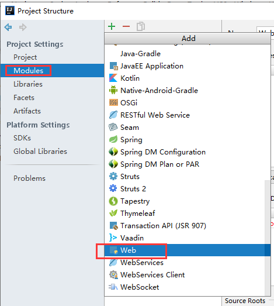This screenshot has height=306, width=274.
Task: Click the blue Back arrow icon
Action: point(8,27)
